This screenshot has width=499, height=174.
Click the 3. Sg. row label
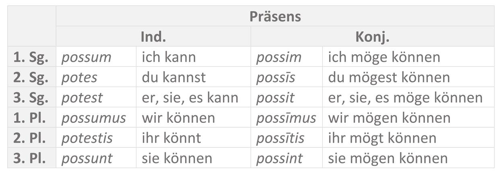coord(31,97)
